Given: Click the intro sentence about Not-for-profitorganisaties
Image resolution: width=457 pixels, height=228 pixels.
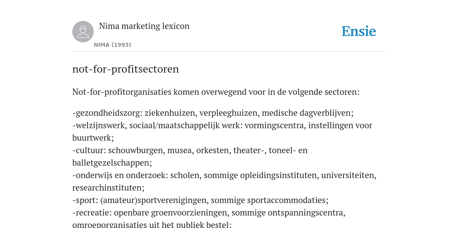Looking at the screenshot, I should [x=216, y=92].
